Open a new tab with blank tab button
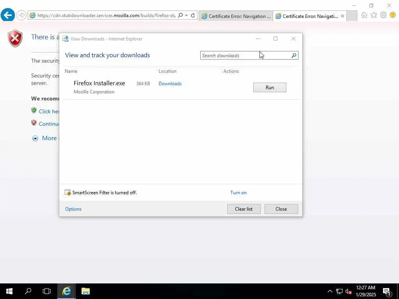Image resolution: width=399 pixels, height=299 pixels. [352, 16]
